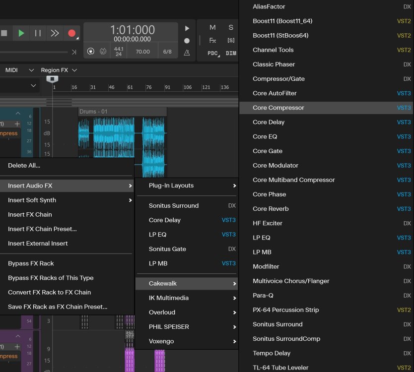Click the red Record button
The width and height of the screenshot is (414, 372).
pyautogui.click(x=71, y=33)
